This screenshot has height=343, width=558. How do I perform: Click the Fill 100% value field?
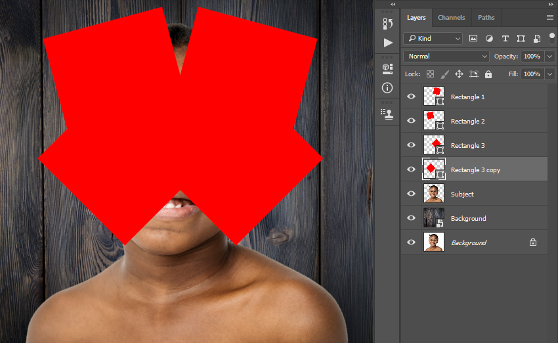point(532,74)
